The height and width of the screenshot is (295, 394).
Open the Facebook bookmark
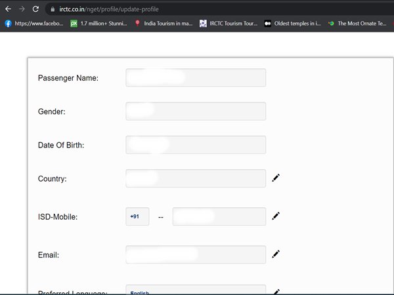(x=34, y=24)
